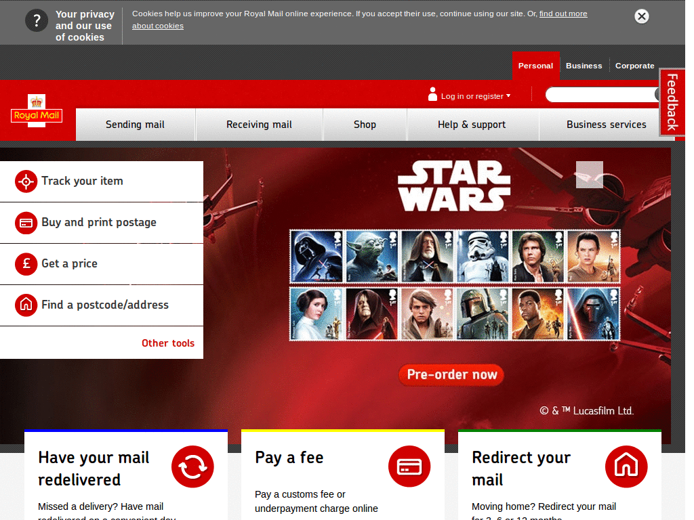This screenshot has width=694, height=520.
Task: Open the Shop menu
Action: pos(365,125)
